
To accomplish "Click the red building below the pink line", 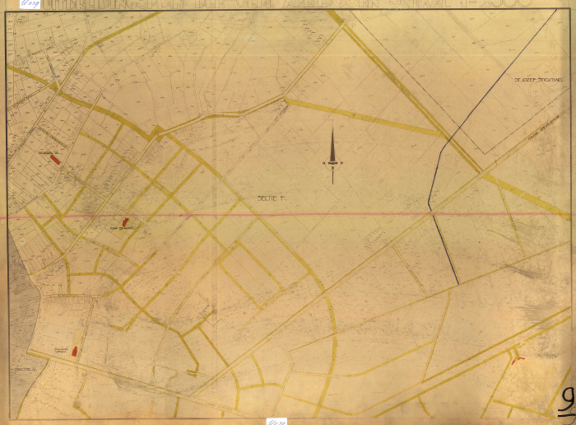I will coord(125,221).
